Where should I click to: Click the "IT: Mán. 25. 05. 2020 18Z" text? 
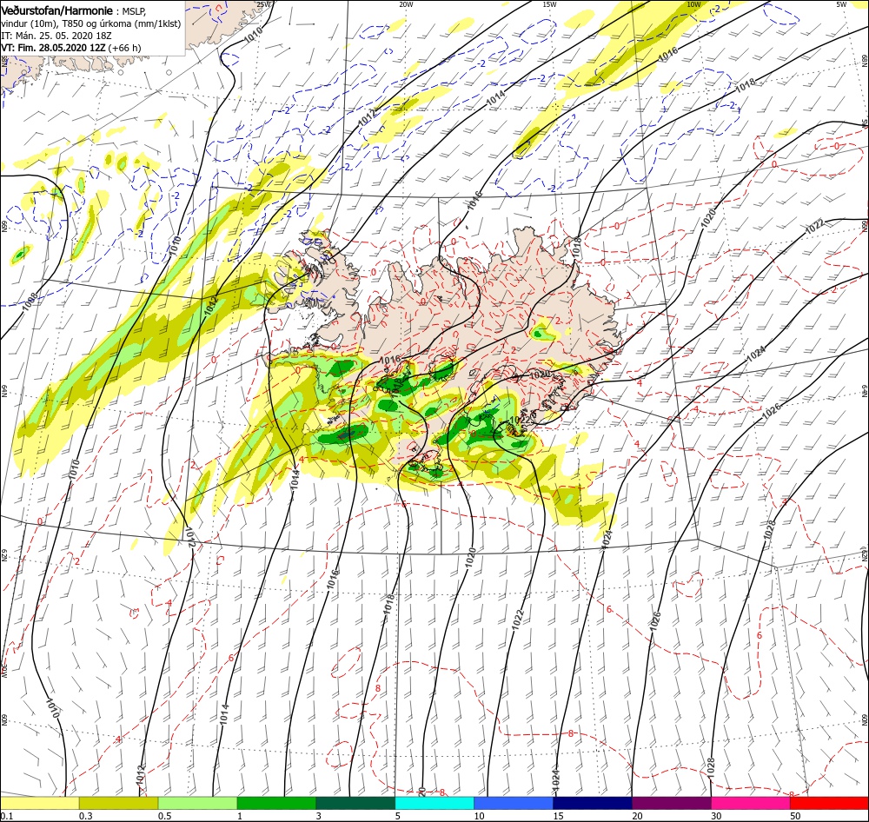[56, 36]
